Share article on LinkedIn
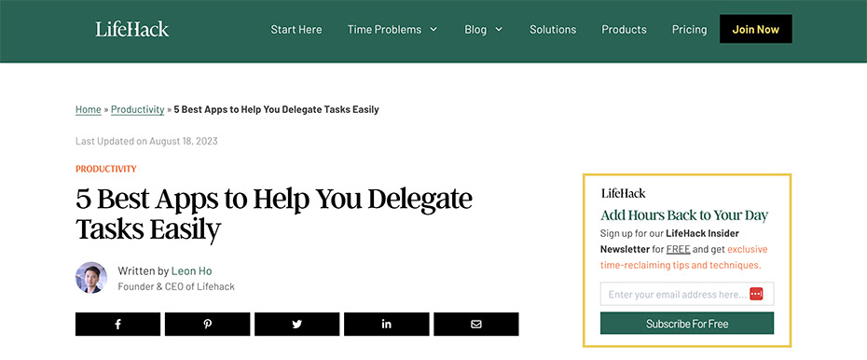This screenshot has height=360, width=867. [387, 324]
